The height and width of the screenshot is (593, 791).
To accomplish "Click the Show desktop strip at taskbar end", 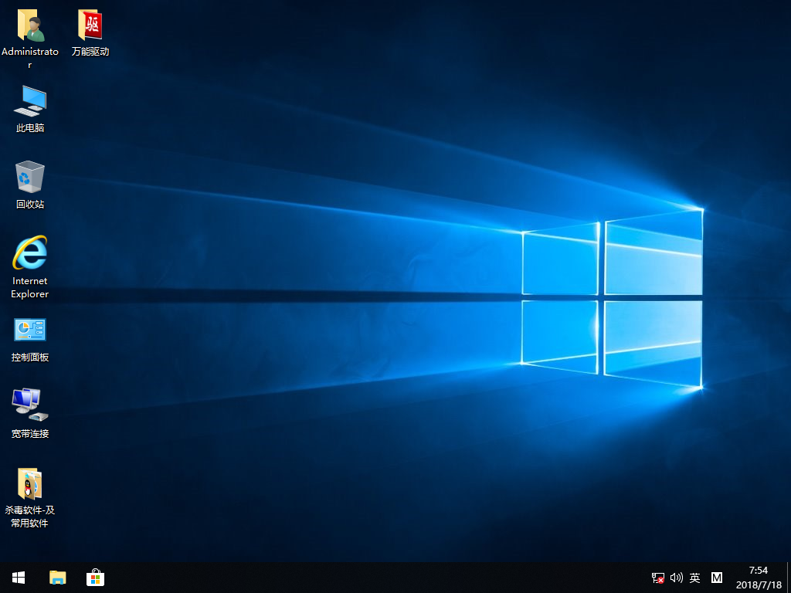I will (789, 578).
